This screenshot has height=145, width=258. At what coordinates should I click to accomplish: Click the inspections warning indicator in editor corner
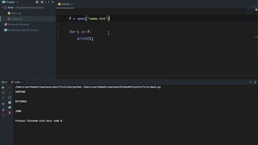[256, 10]
